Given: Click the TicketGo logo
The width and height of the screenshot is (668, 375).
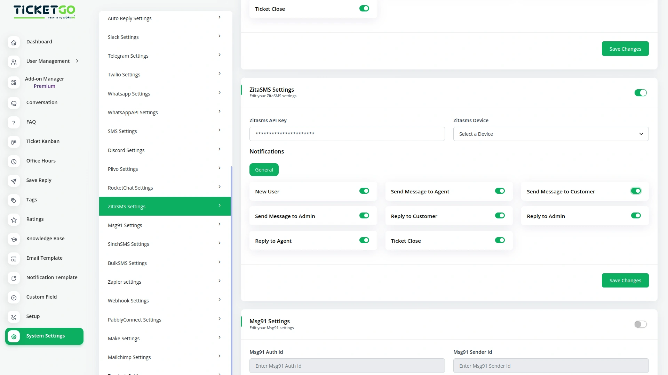Looking at the screenshot, I should tap(44, 11).
